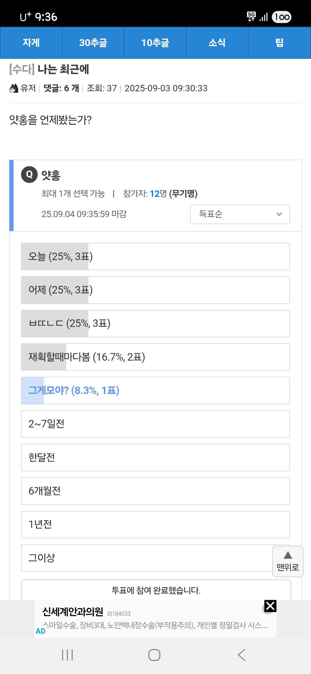Expand the 득표순 sort dropdown

tap(240, 214)
